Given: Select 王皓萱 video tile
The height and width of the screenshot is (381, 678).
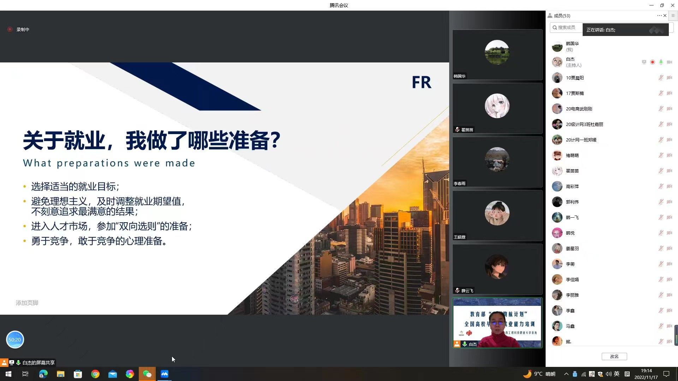Looking at the screenshot, I should coord(497,216).
